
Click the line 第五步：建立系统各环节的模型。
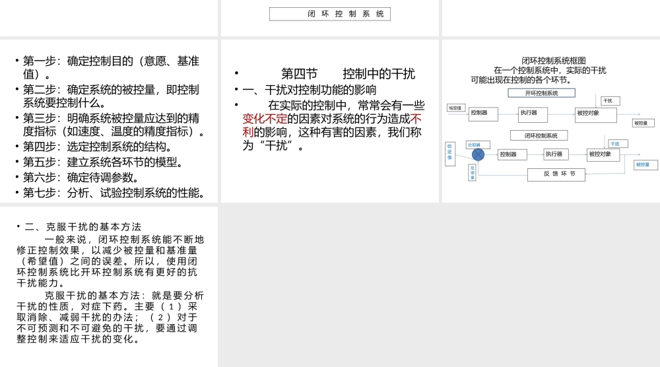[x=103, y=162]
